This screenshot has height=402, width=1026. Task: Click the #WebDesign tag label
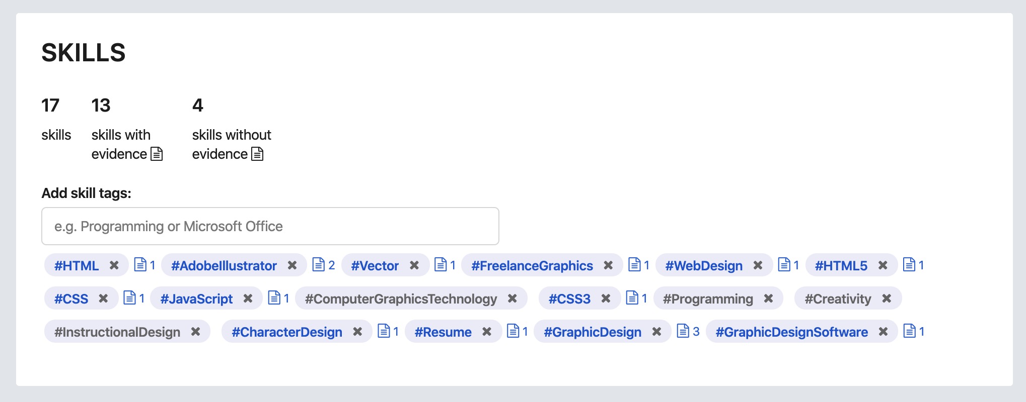pos(704,265)
